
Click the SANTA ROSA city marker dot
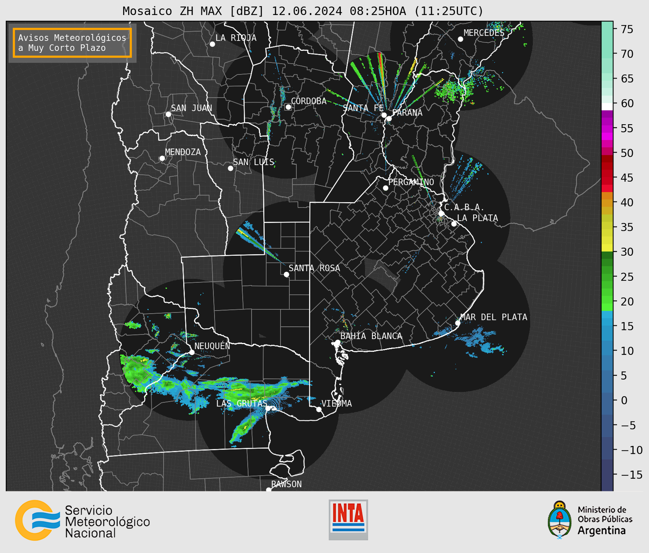[286, 275]
